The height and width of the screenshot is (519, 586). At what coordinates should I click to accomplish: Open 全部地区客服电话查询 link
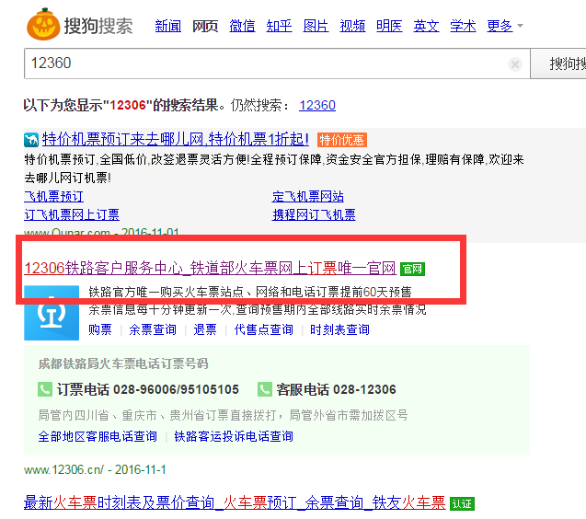click(98, 436)
